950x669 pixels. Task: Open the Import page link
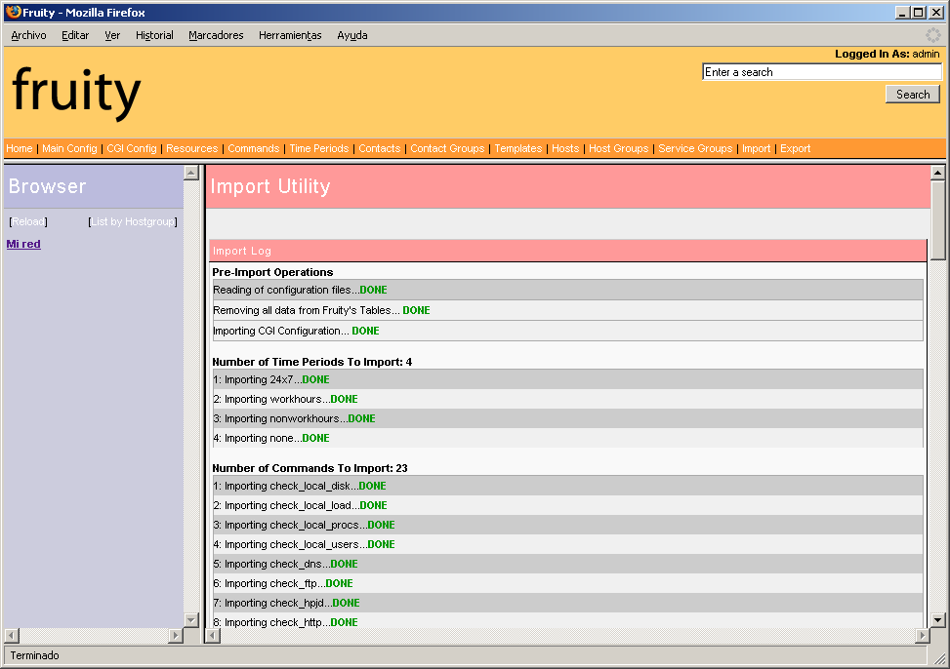click(756, 148)
